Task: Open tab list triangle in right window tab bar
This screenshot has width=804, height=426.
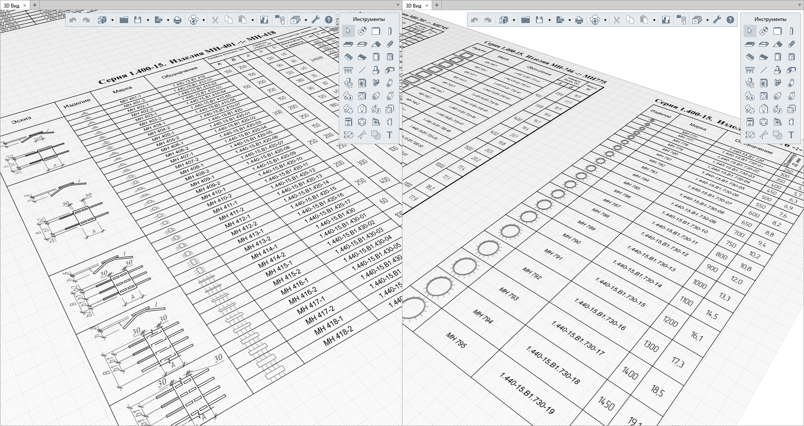Action: [x=799, y=5]
